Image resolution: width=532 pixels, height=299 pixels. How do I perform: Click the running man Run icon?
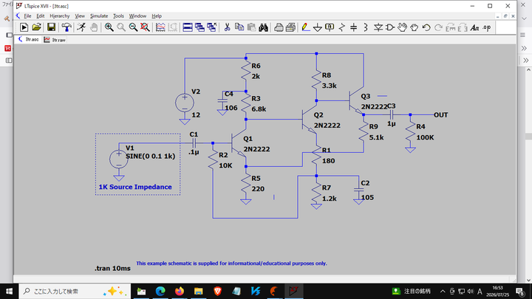click(x=81, y=27)
